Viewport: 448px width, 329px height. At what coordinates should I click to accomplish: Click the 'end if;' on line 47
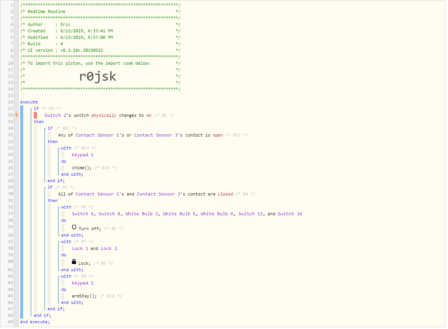pyautogui.click(x=56, y=309)
